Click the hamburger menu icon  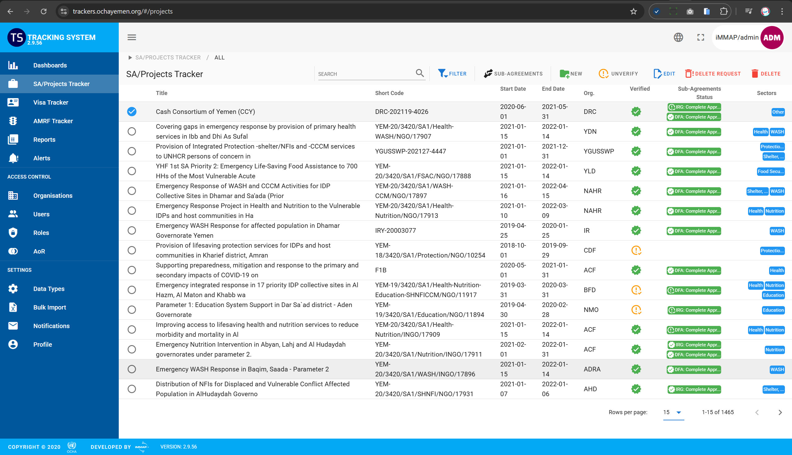click(x=131, y=37)
